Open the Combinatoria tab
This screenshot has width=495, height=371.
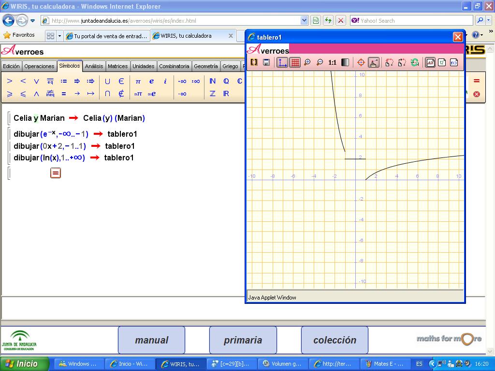click(x=174, y=66)
